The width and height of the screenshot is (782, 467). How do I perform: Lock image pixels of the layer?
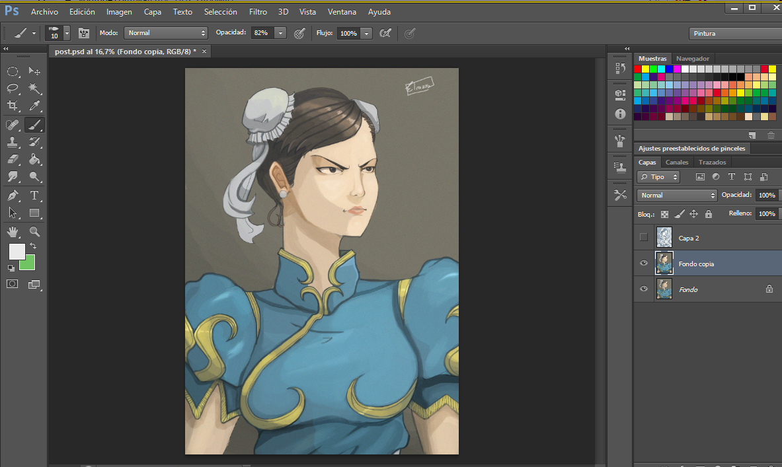680,214
